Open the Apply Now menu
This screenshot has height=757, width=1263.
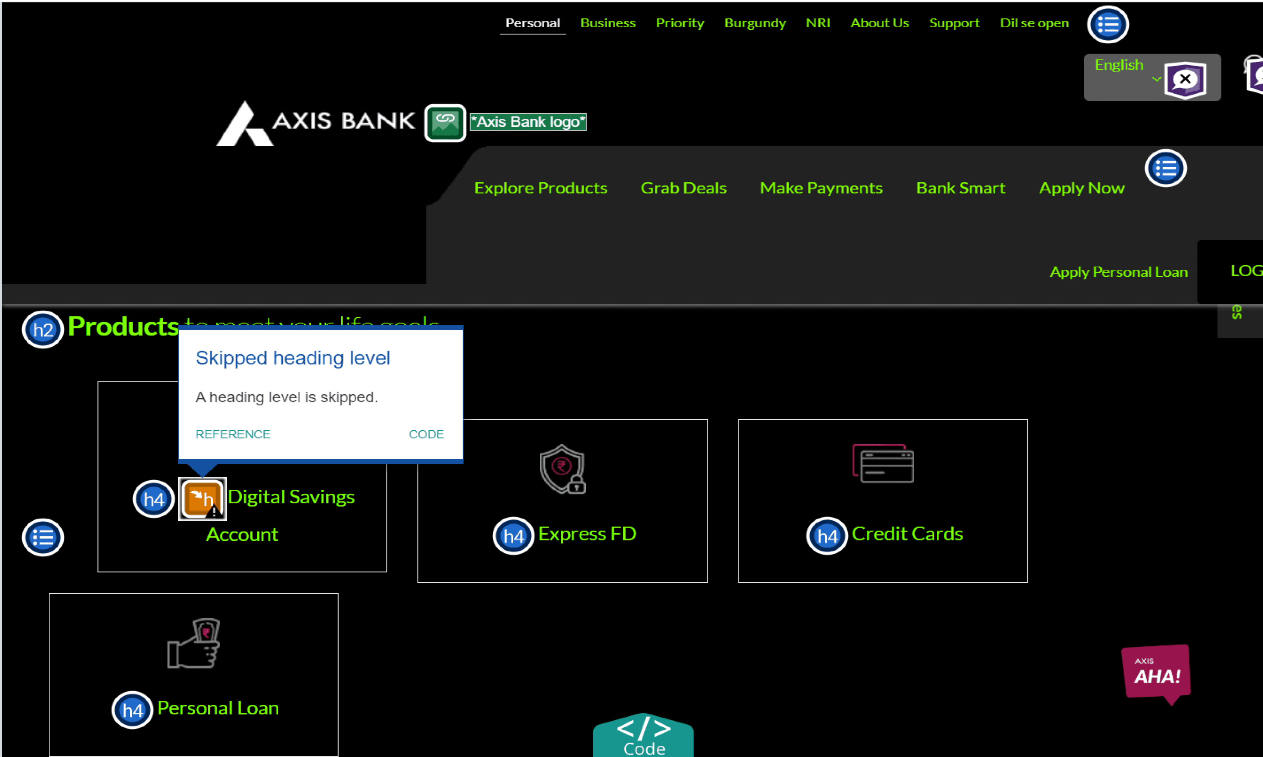[x=1082, y=188]
